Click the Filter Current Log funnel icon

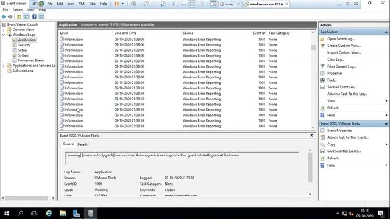322,66
